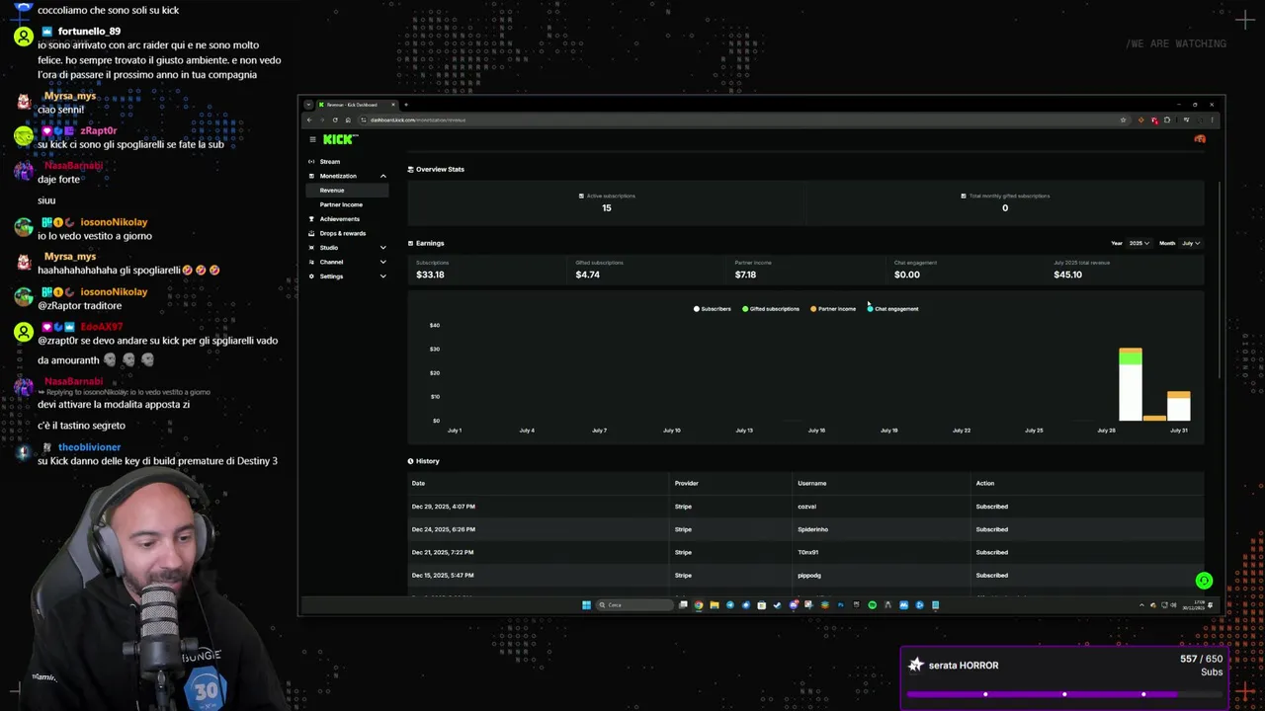Open the Chrome three-dot menu

coord(1213,119)
